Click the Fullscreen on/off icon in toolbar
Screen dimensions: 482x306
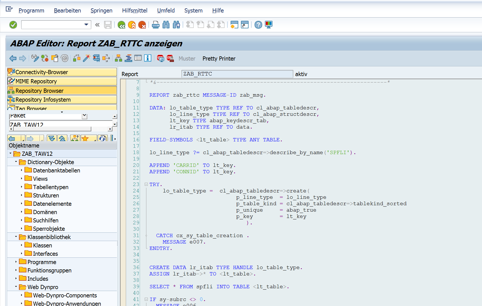(x=138, y=58)
